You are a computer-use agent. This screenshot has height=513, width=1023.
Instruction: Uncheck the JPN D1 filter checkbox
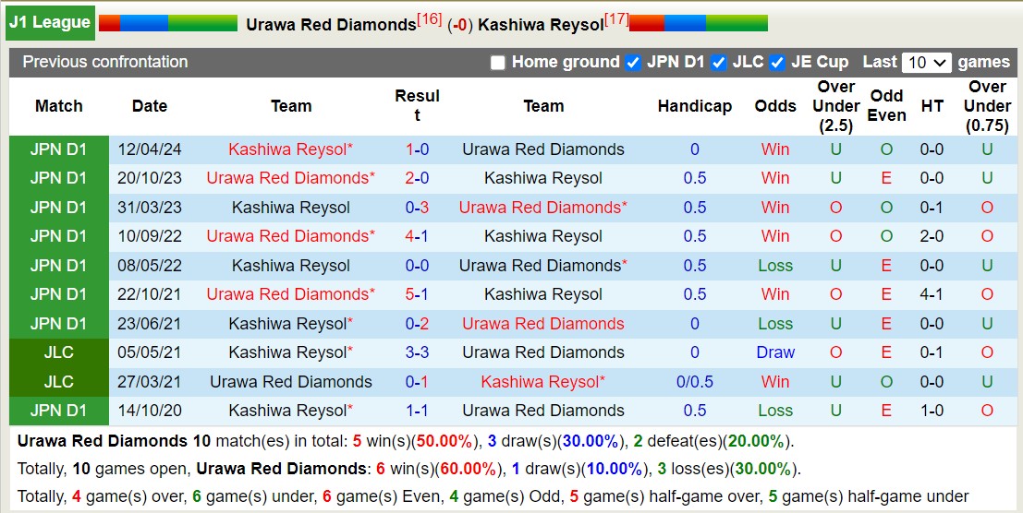pyautogui.click(x=632, y=63)
